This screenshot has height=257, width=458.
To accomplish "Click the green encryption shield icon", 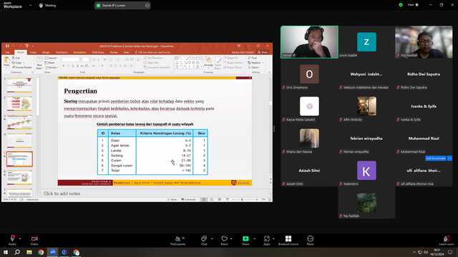I will pos(401,5).
